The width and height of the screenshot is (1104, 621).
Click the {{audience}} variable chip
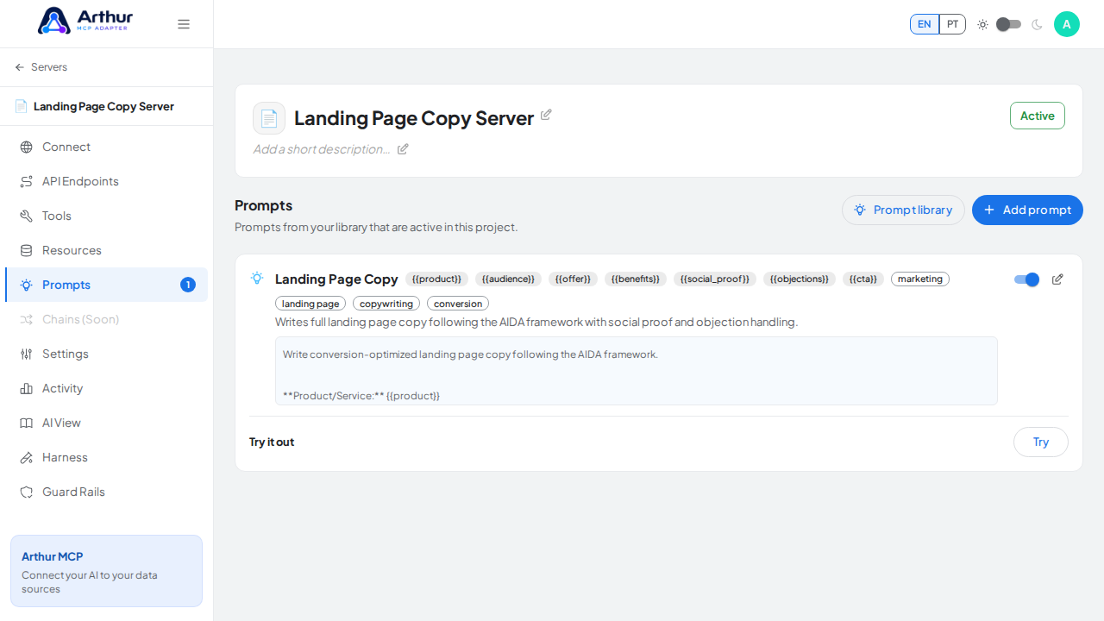(508, 279)
